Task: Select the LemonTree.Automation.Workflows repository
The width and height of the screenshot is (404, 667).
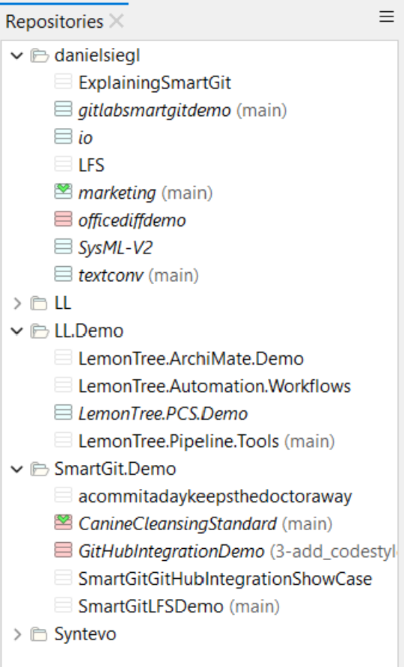Action: (x=215, y=386)
